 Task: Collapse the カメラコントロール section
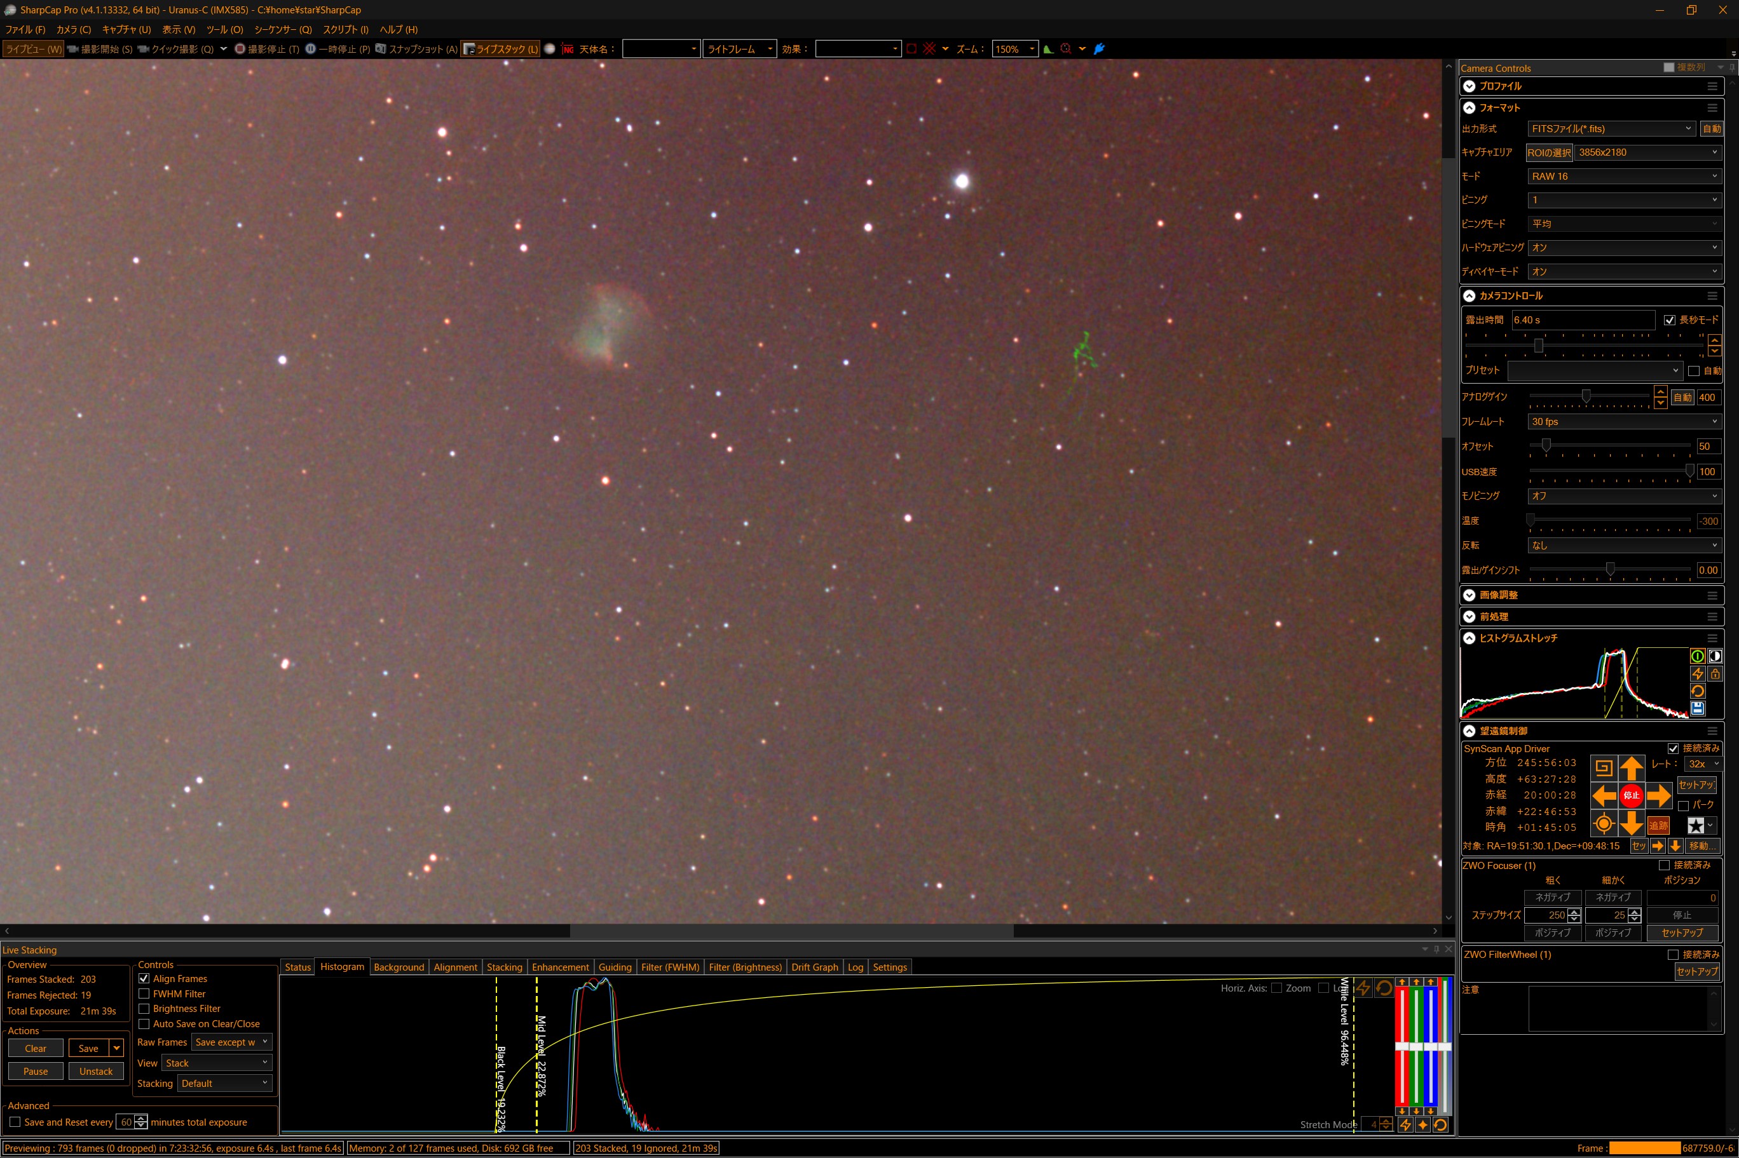1470,296
